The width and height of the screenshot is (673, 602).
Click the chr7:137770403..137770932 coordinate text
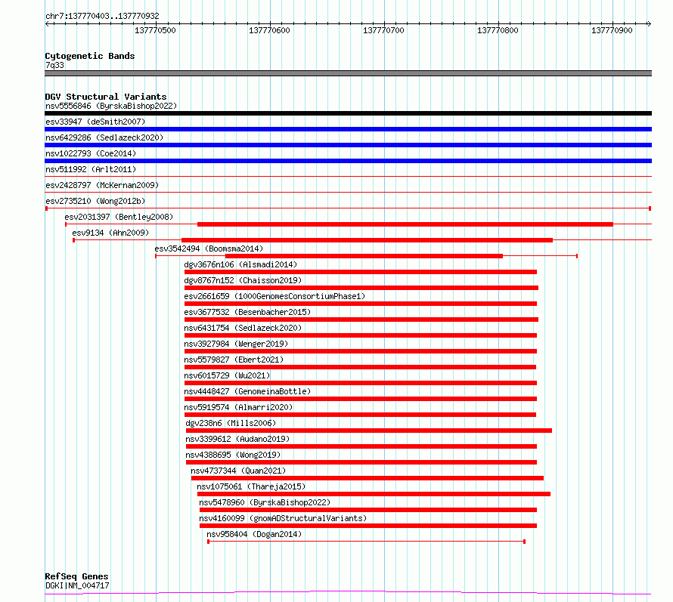click(102, 16)
